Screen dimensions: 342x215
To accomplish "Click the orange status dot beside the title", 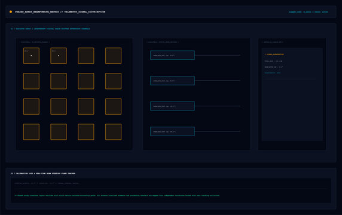I will 11,12.
